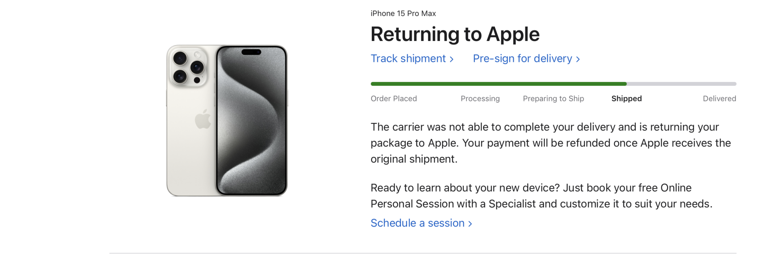Click the gray unfilled end of the progress bar

pos(682,84)
